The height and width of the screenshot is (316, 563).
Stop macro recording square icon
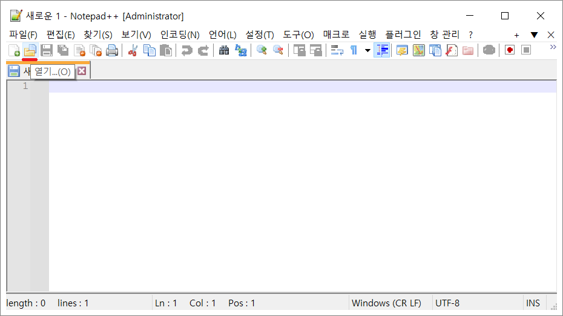[x=526, y=50]
